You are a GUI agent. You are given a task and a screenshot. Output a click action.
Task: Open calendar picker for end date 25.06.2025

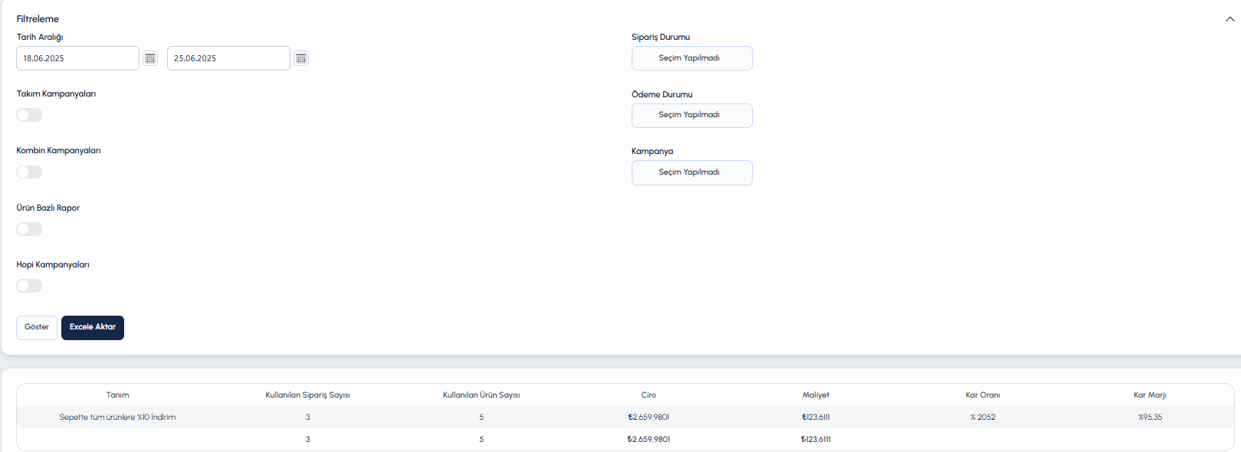coord(301,58)
